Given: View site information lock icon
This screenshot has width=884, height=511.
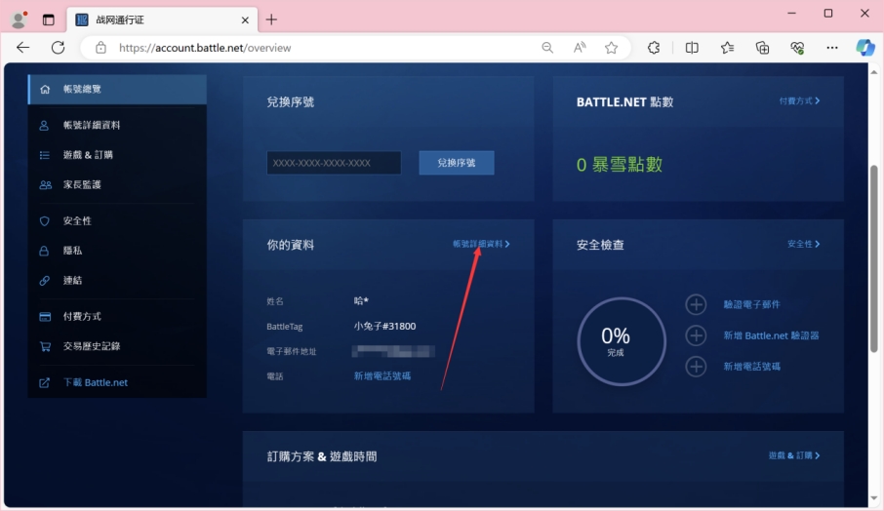Looking at the screenshot, I should [100, 48].
